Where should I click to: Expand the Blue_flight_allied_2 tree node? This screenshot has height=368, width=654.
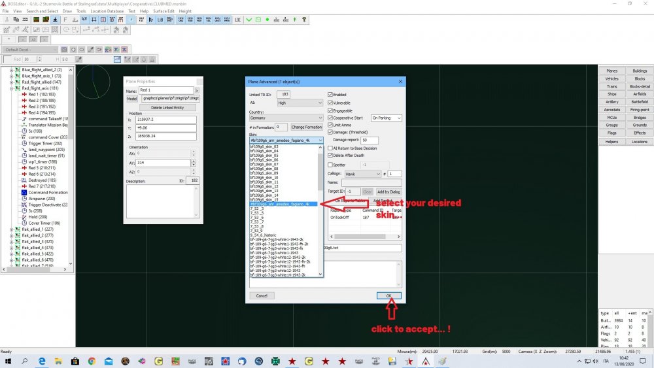tap(11, 69)
